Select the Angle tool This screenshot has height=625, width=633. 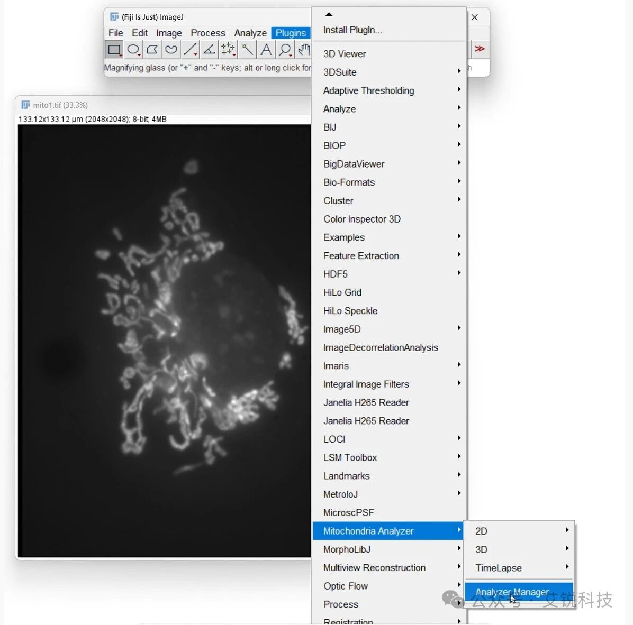pos(209,50)
